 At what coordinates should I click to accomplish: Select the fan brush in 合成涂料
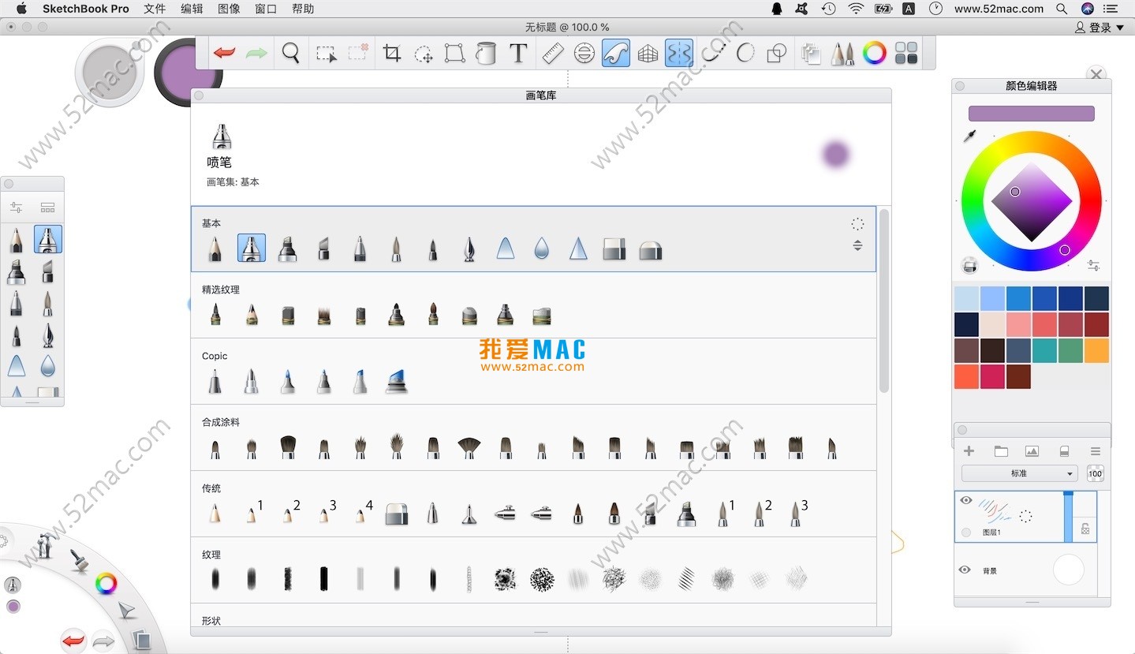click(469, 447)
